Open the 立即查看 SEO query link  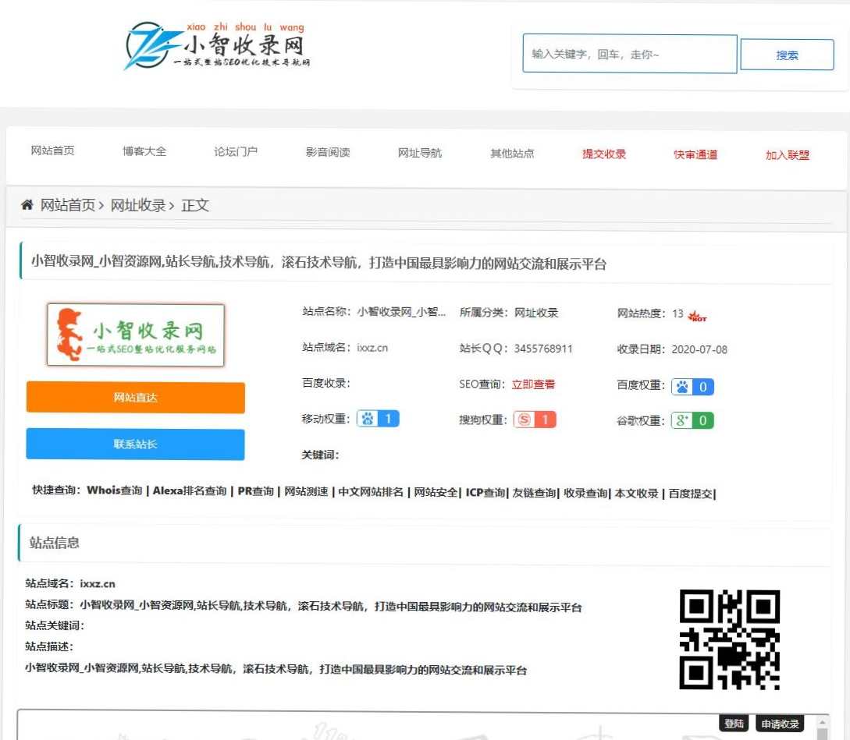point(533,384)
